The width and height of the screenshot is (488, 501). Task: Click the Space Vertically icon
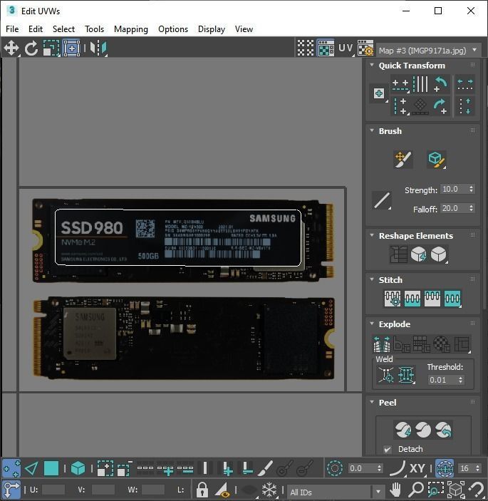(465, 106)
